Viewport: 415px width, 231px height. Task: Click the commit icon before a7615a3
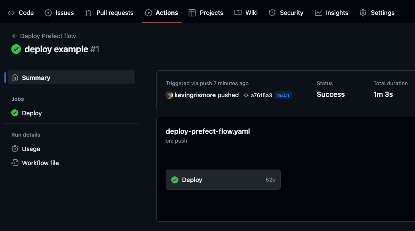tap(246, 95)
